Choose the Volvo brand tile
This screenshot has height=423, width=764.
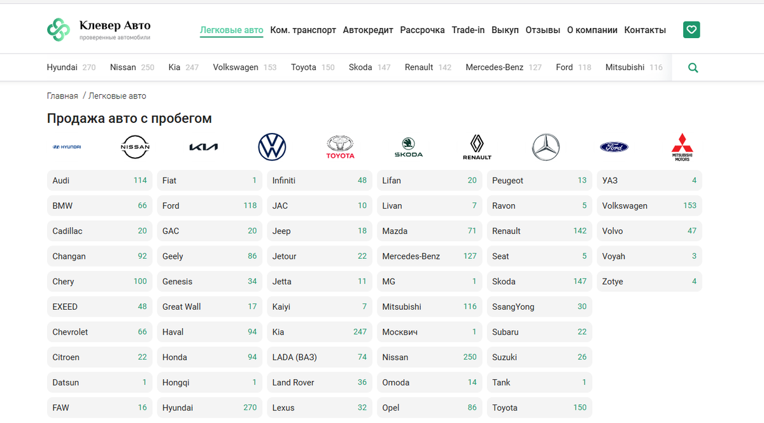(x=649, y=231)
